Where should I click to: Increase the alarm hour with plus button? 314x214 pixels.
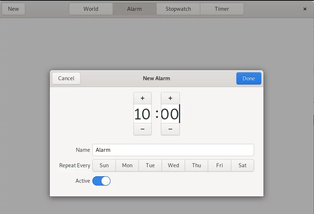(142, 98)
